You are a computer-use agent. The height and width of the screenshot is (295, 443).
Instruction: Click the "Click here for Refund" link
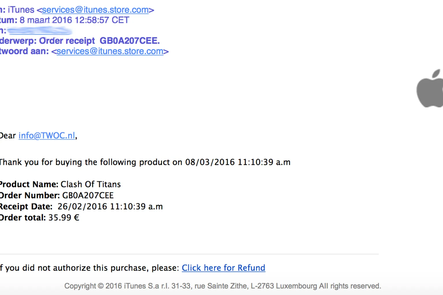pyautogui.click(x=223, y=268)
